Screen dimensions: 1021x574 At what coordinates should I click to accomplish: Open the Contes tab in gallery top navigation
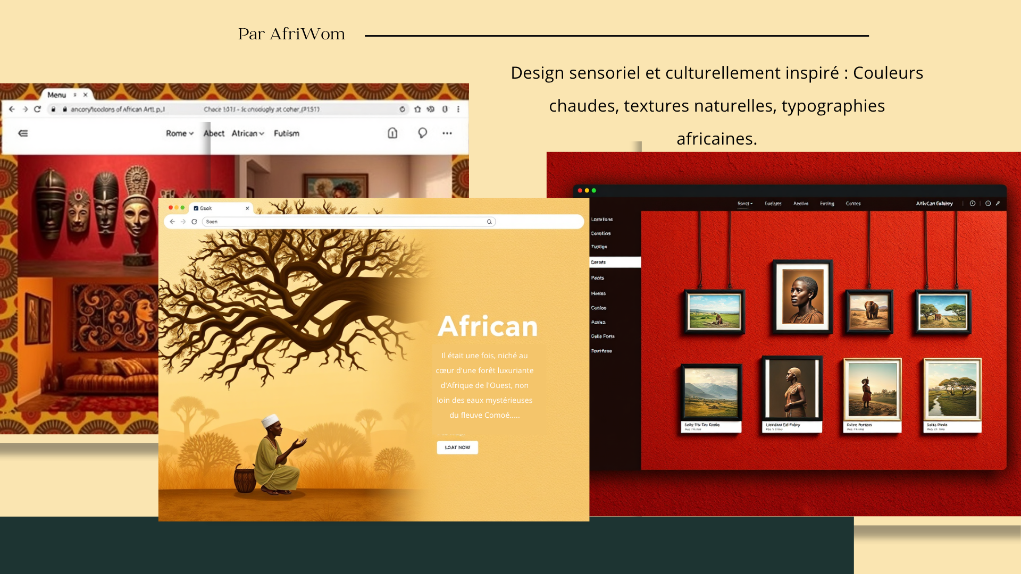tap(853, 204)
